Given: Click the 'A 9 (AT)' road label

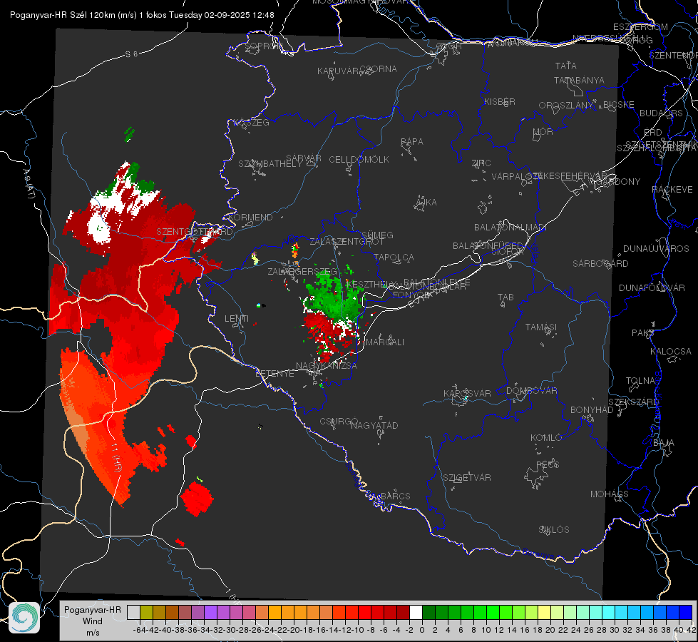Looking at the screenshot, I should (x=29, y=183).
